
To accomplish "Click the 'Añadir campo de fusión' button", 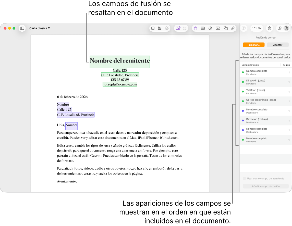I will click(266, 186).
